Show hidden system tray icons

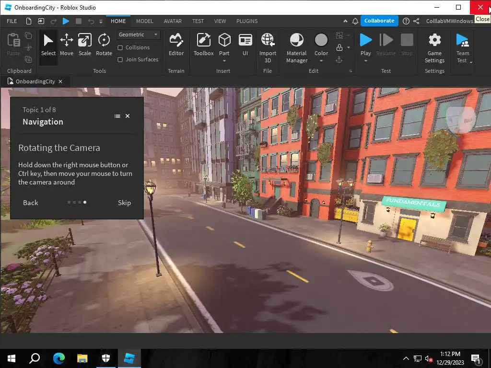[x=406, y=358]
